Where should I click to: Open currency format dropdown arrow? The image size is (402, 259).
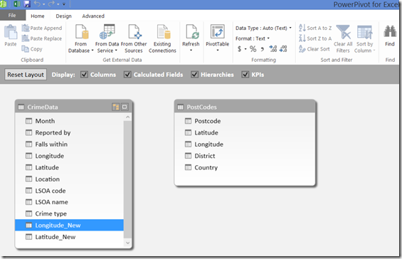coord(245,49)
